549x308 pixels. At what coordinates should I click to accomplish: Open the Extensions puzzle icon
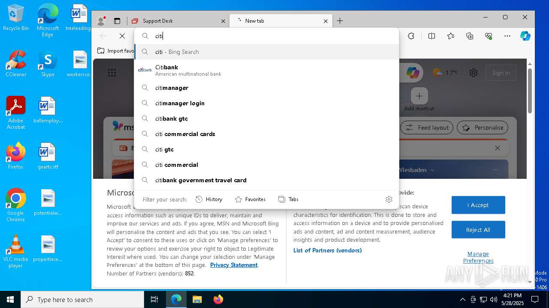[411, 36]
